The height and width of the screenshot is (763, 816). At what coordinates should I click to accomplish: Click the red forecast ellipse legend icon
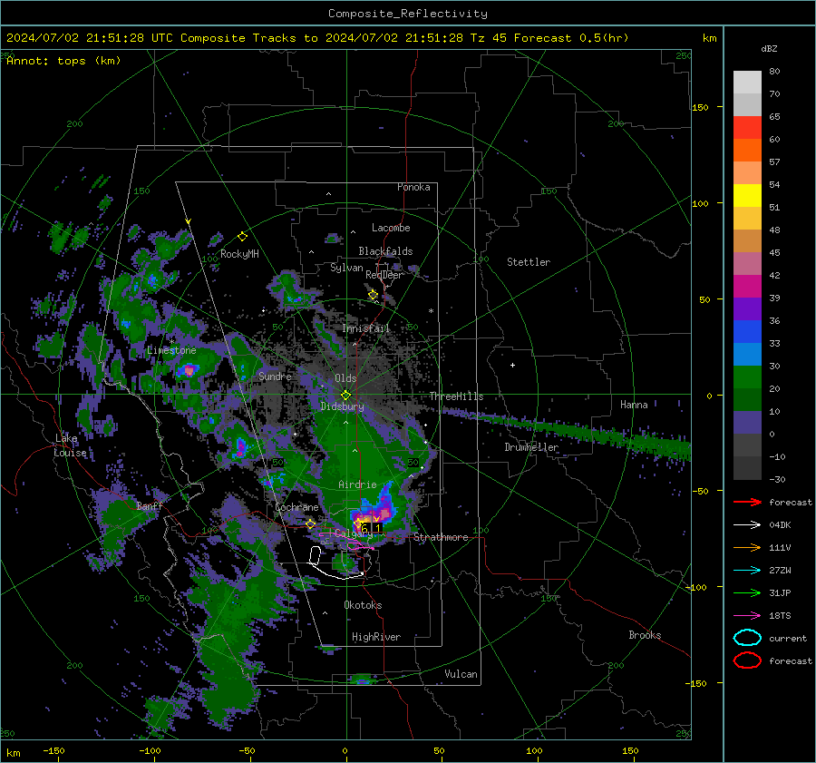[x=747, y=660]
